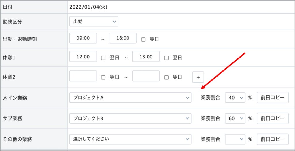The image size is (295, 151).
Task: Open the 勤務区分 dropdown showing 出勤
Action: point(94,21)
